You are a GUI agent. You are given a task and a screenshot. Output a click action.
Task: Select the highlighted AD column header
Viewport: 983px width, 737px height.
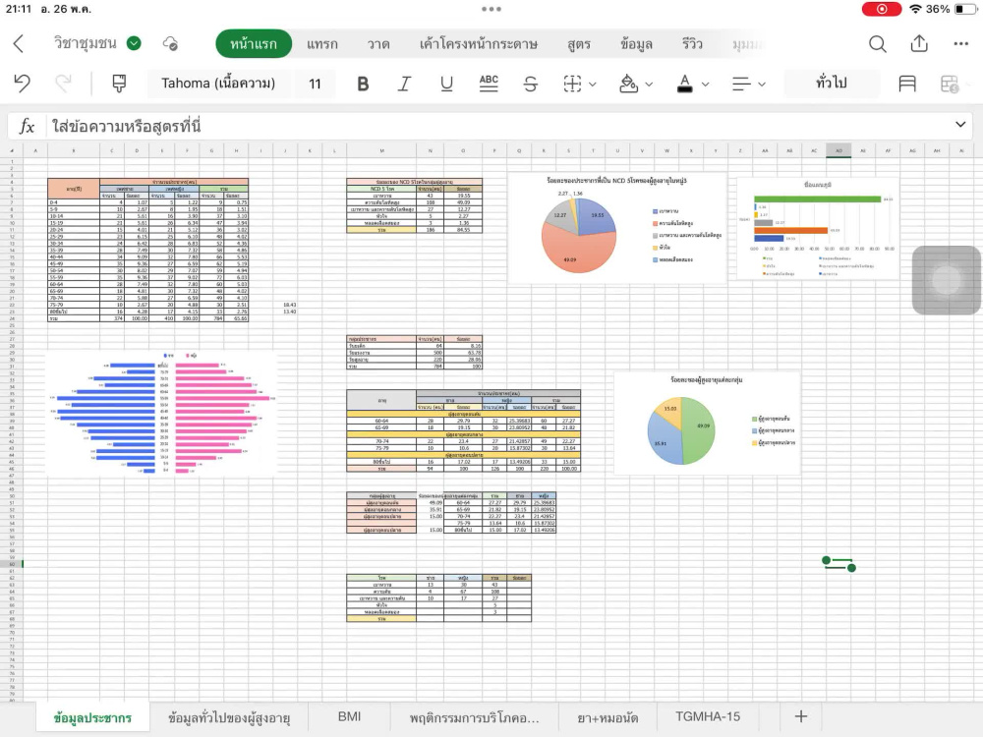click(838, 150)
